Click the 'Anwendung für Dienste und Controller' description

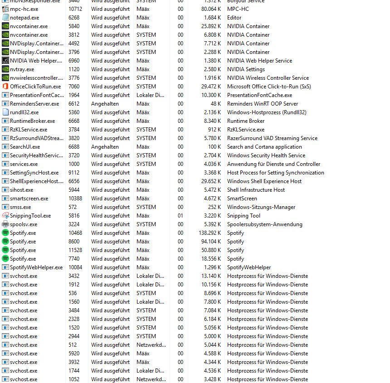273,164
